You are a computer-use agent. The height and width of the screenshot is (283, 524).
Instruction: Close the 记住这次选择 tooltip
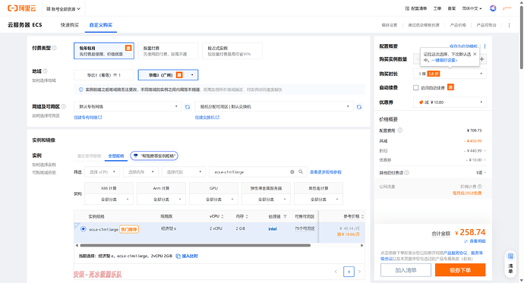475,54
